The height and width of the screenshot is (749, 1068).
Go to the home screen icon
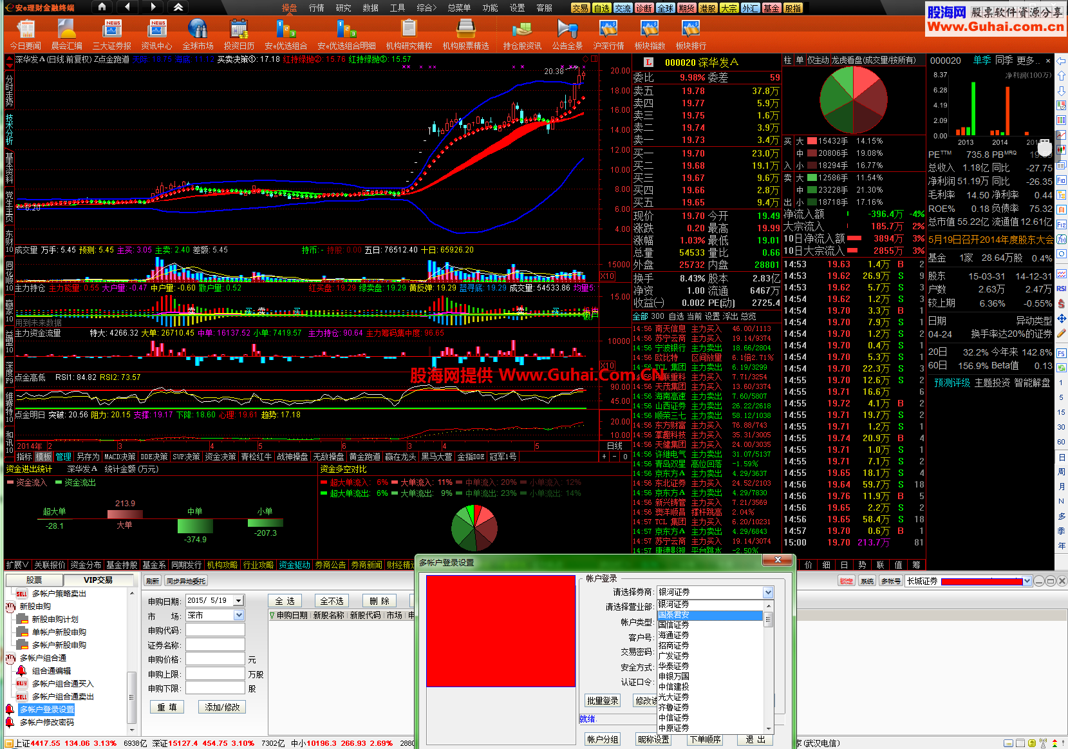(x=102, y=7)
